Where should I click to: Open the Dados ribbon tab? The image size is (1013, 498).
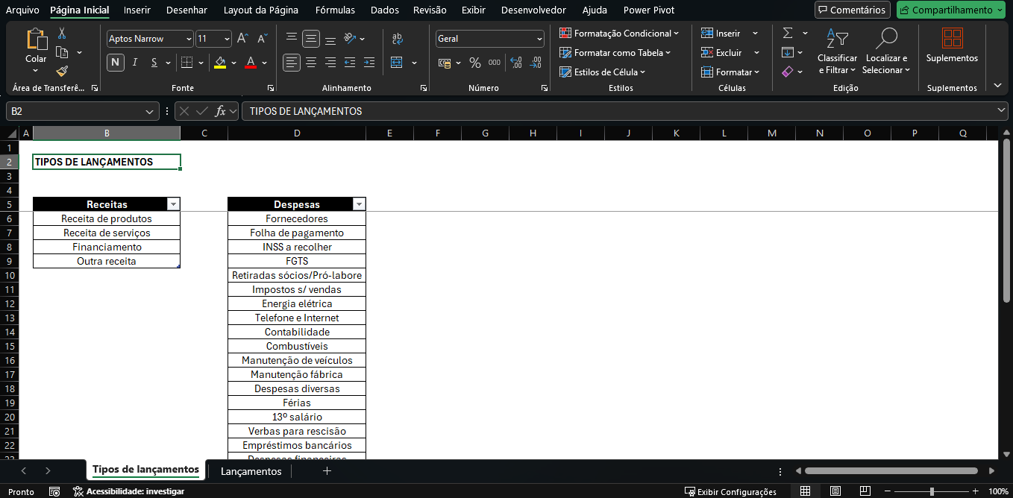pos(385,10)
